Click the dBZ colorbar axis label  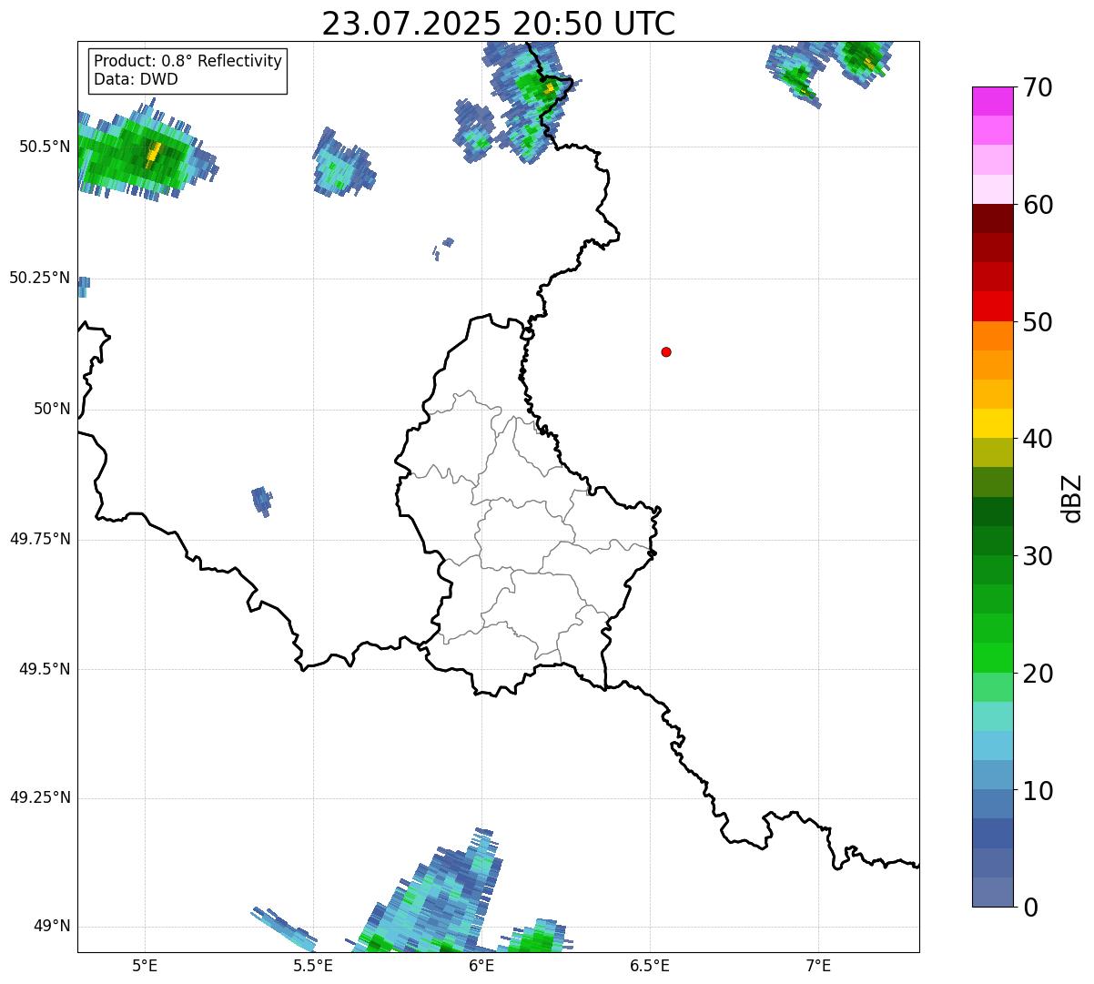(x=1072, y=498)
